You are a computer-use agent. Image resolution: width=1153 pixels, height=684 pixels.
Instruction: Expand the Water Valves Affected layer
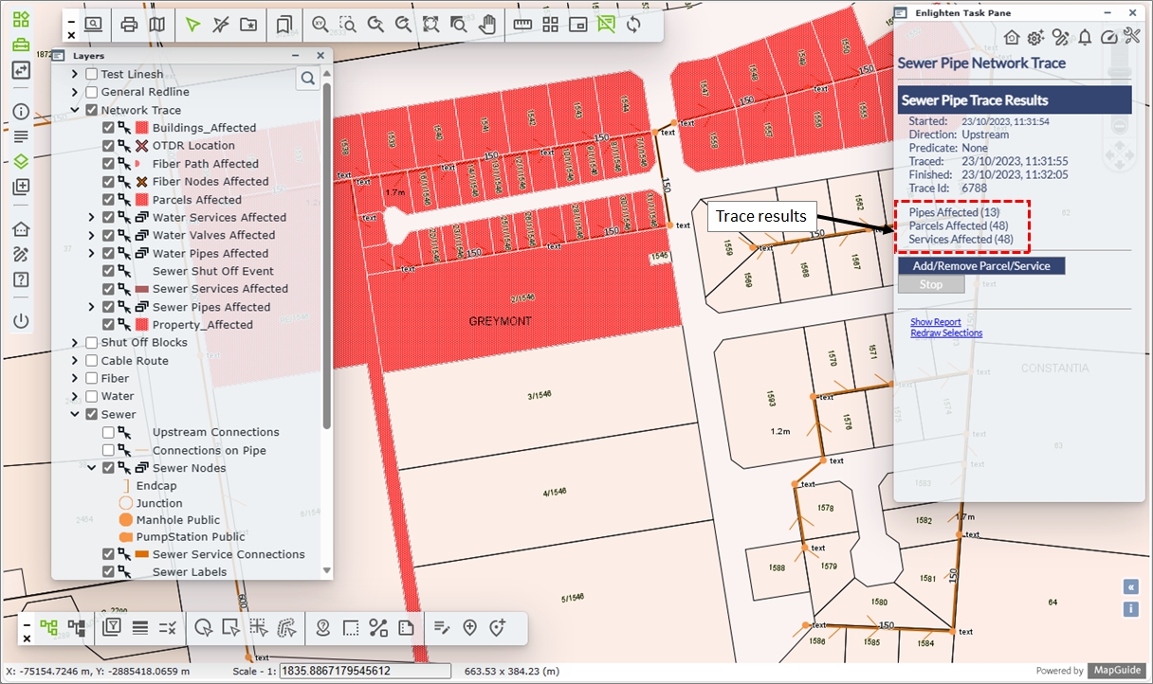[x=92, y=236]
